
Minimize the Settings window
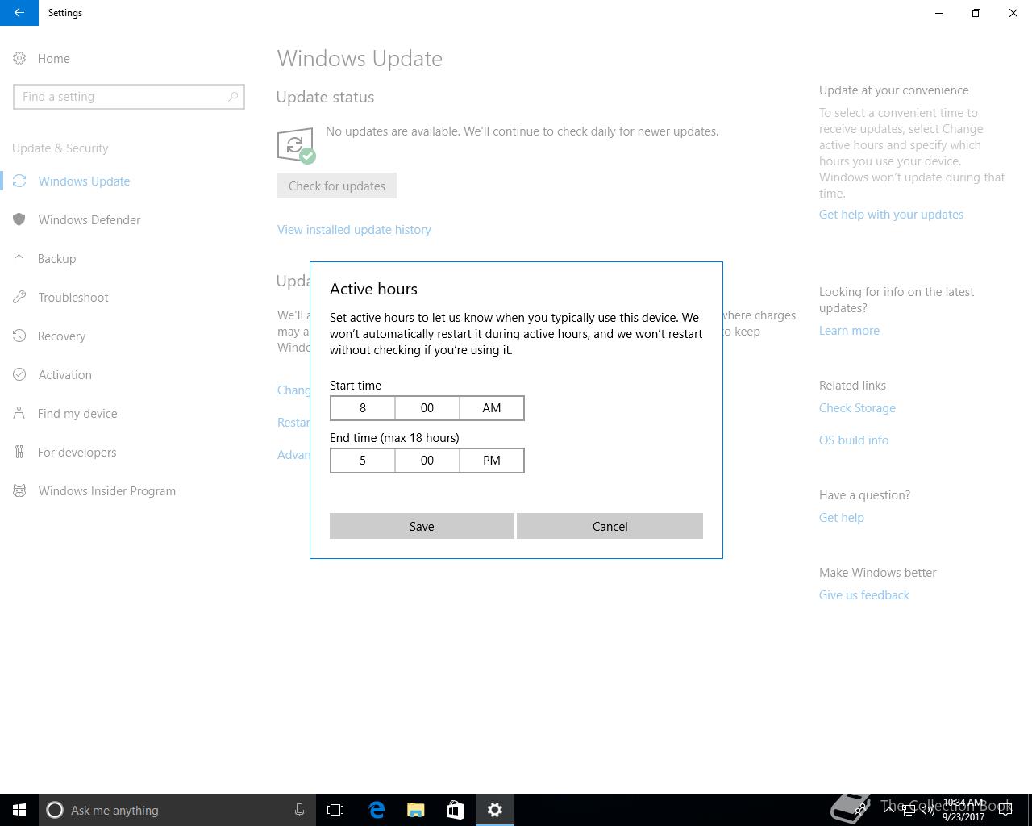939,13
